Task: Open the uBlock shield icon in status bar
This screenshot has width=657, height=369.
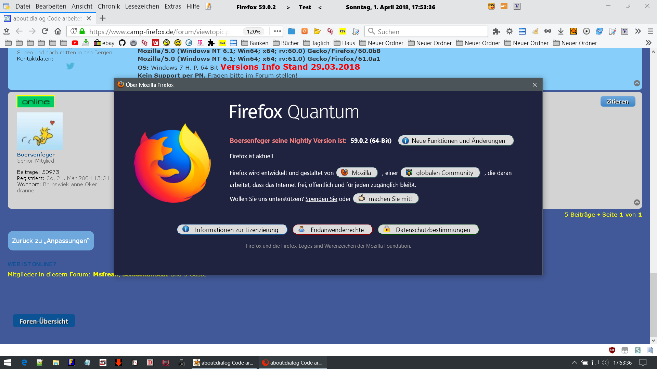Action: [x=612, y=350]
